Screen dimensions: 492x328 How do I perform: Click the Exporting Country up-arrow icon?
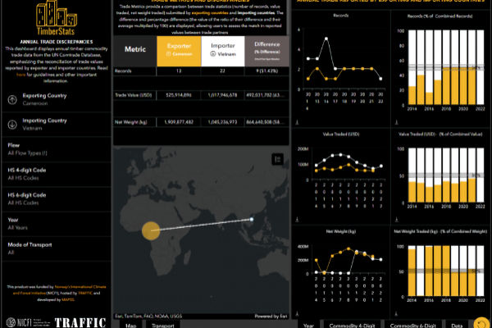point(12,99)
